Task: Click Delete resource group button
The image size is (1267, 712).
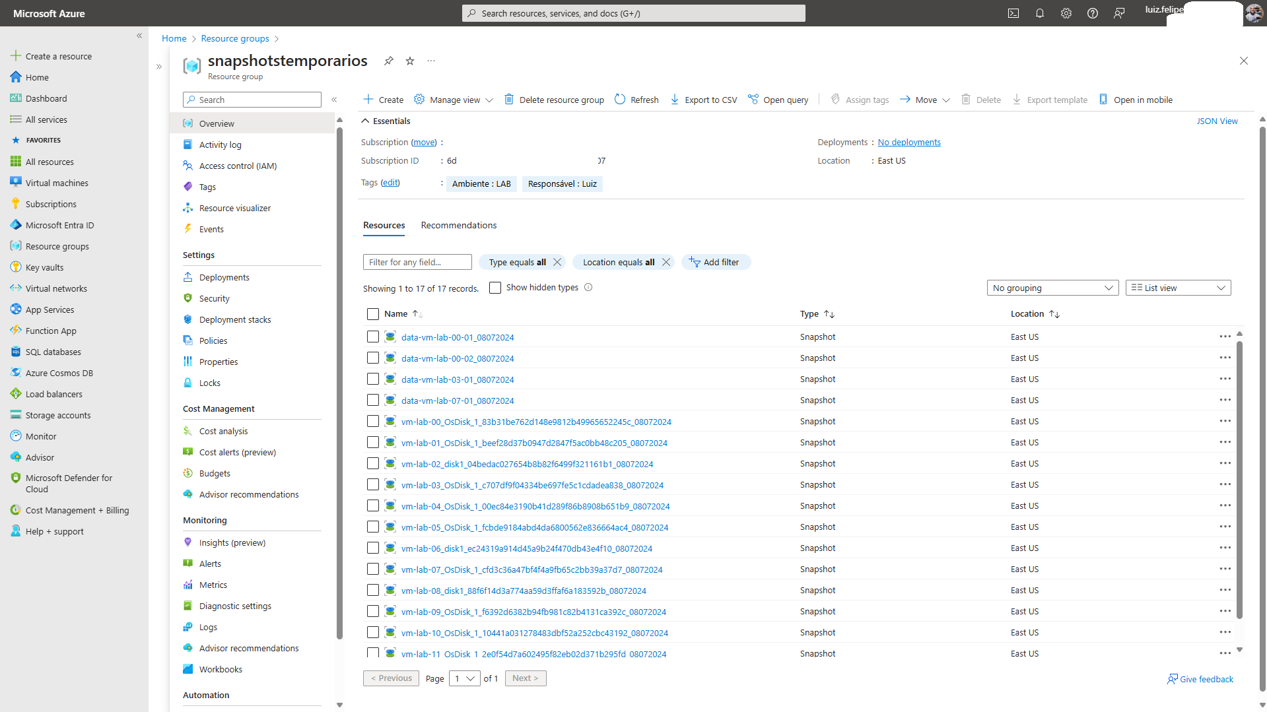Action: click(554, 100)
